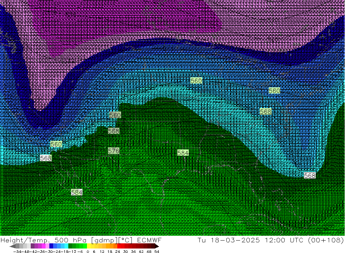Click the "-6" legend value
This screenshot has height=253, width=345.
[x=80, y=252]
